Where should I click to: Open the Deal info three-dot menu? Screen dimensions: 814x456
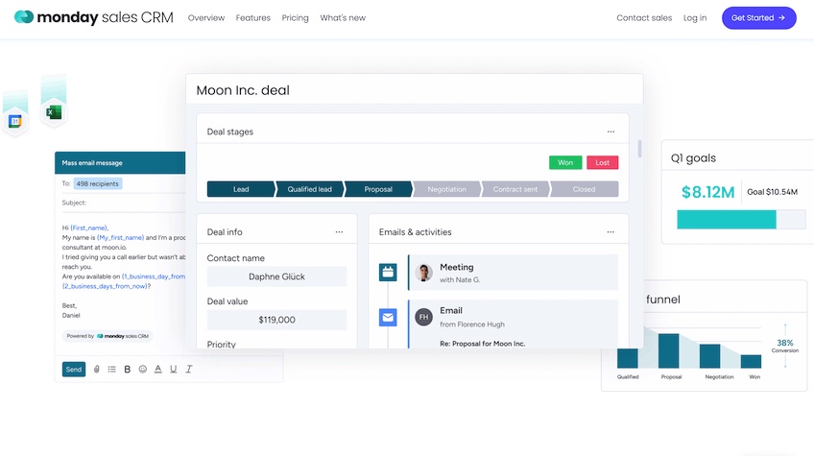pos(339,232)
